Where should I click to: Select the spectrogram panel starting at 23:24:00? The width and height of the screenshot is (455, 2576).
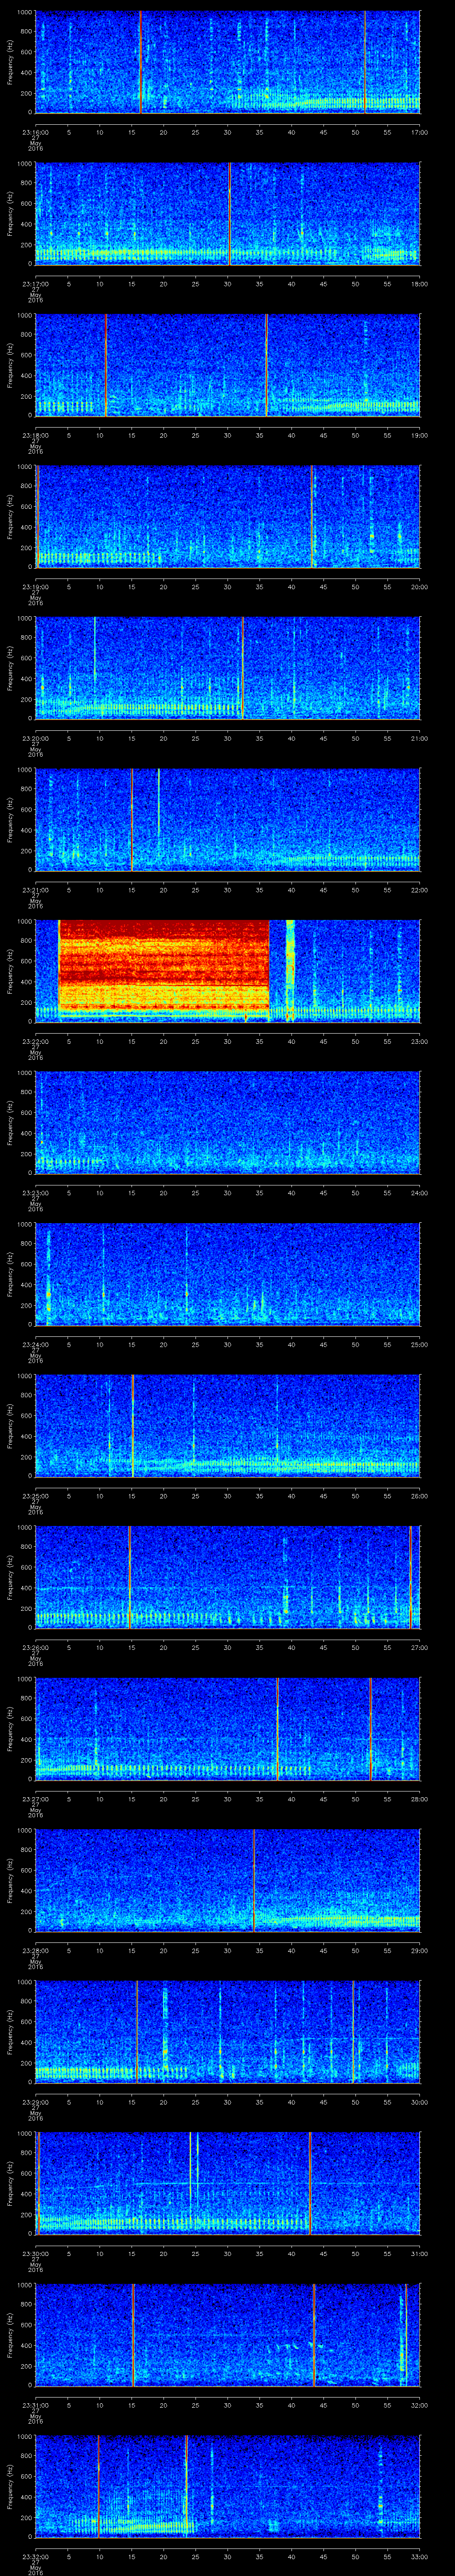[228, 1273]
